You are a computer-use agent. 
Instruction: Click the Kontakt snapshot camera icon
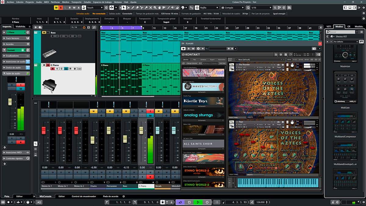tap(278, 65)
